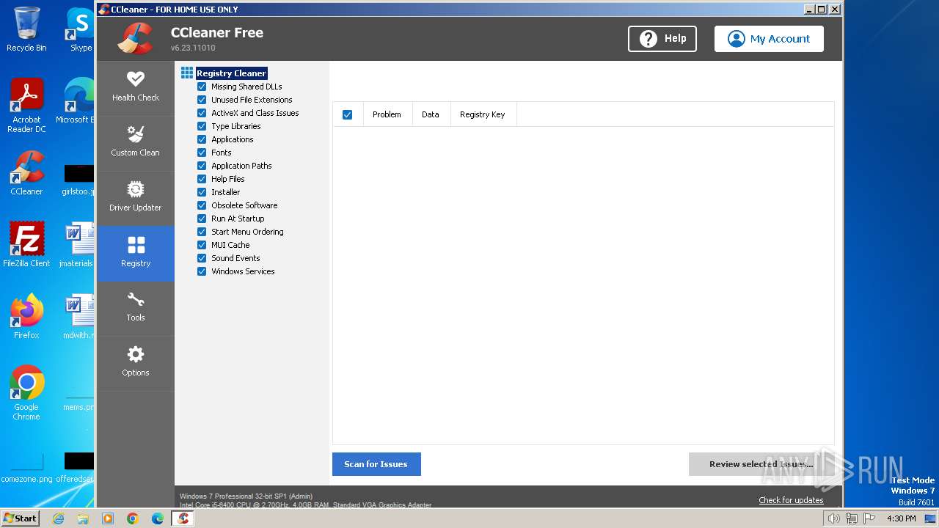Sort by Registry Key column header

click(483, 114)
